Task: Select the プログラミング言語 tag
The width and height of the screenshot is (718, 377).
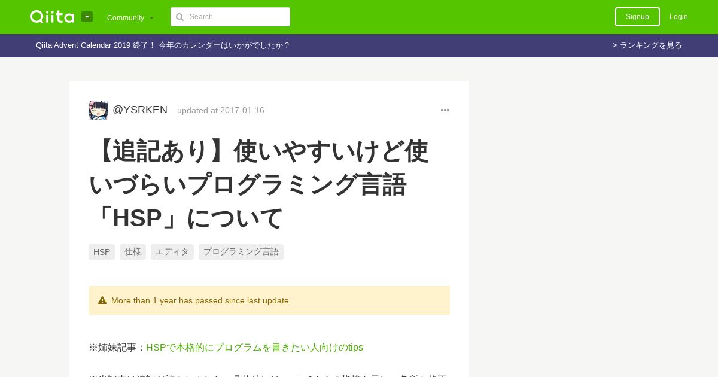Action: pyautogui.click(x=241, y=252)
